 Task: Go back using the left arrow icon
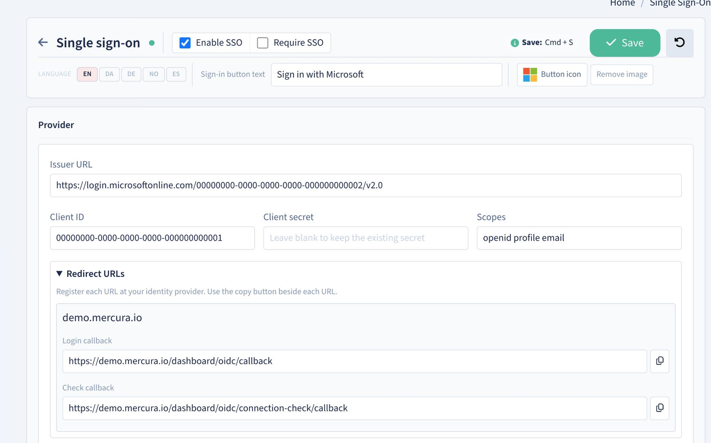pyautogui.click(x=43, y=42)
